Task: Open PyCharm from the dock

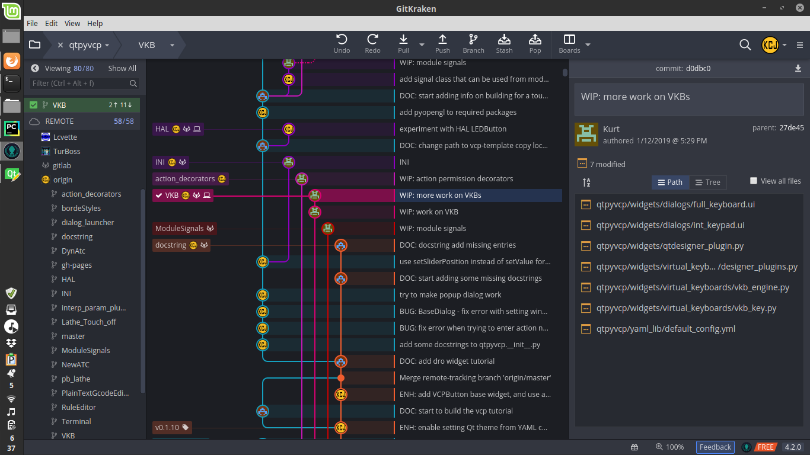Action: [12, 129]
